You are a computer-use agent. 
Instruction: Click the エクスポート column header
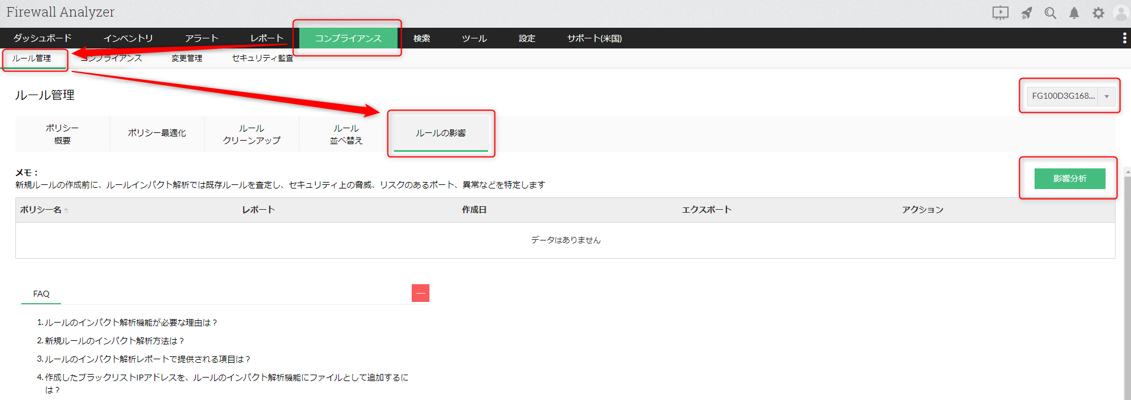coord(707,210)
